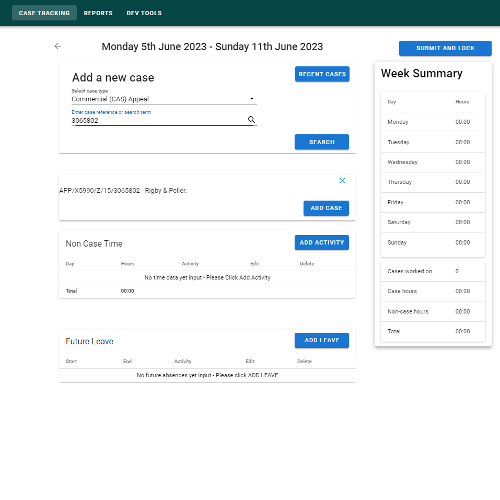Select Thursday row in Week Summary
500x500 pixels.
[433, 182]
